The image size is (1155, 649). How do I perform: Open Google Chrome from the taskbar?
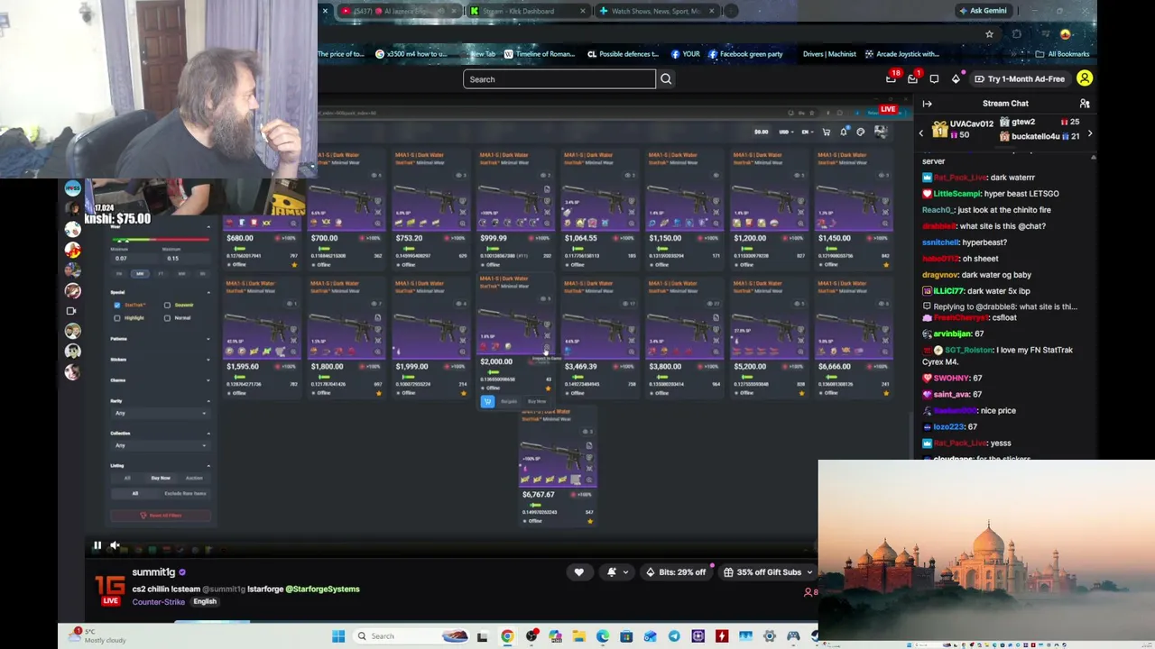coord(507,636)
